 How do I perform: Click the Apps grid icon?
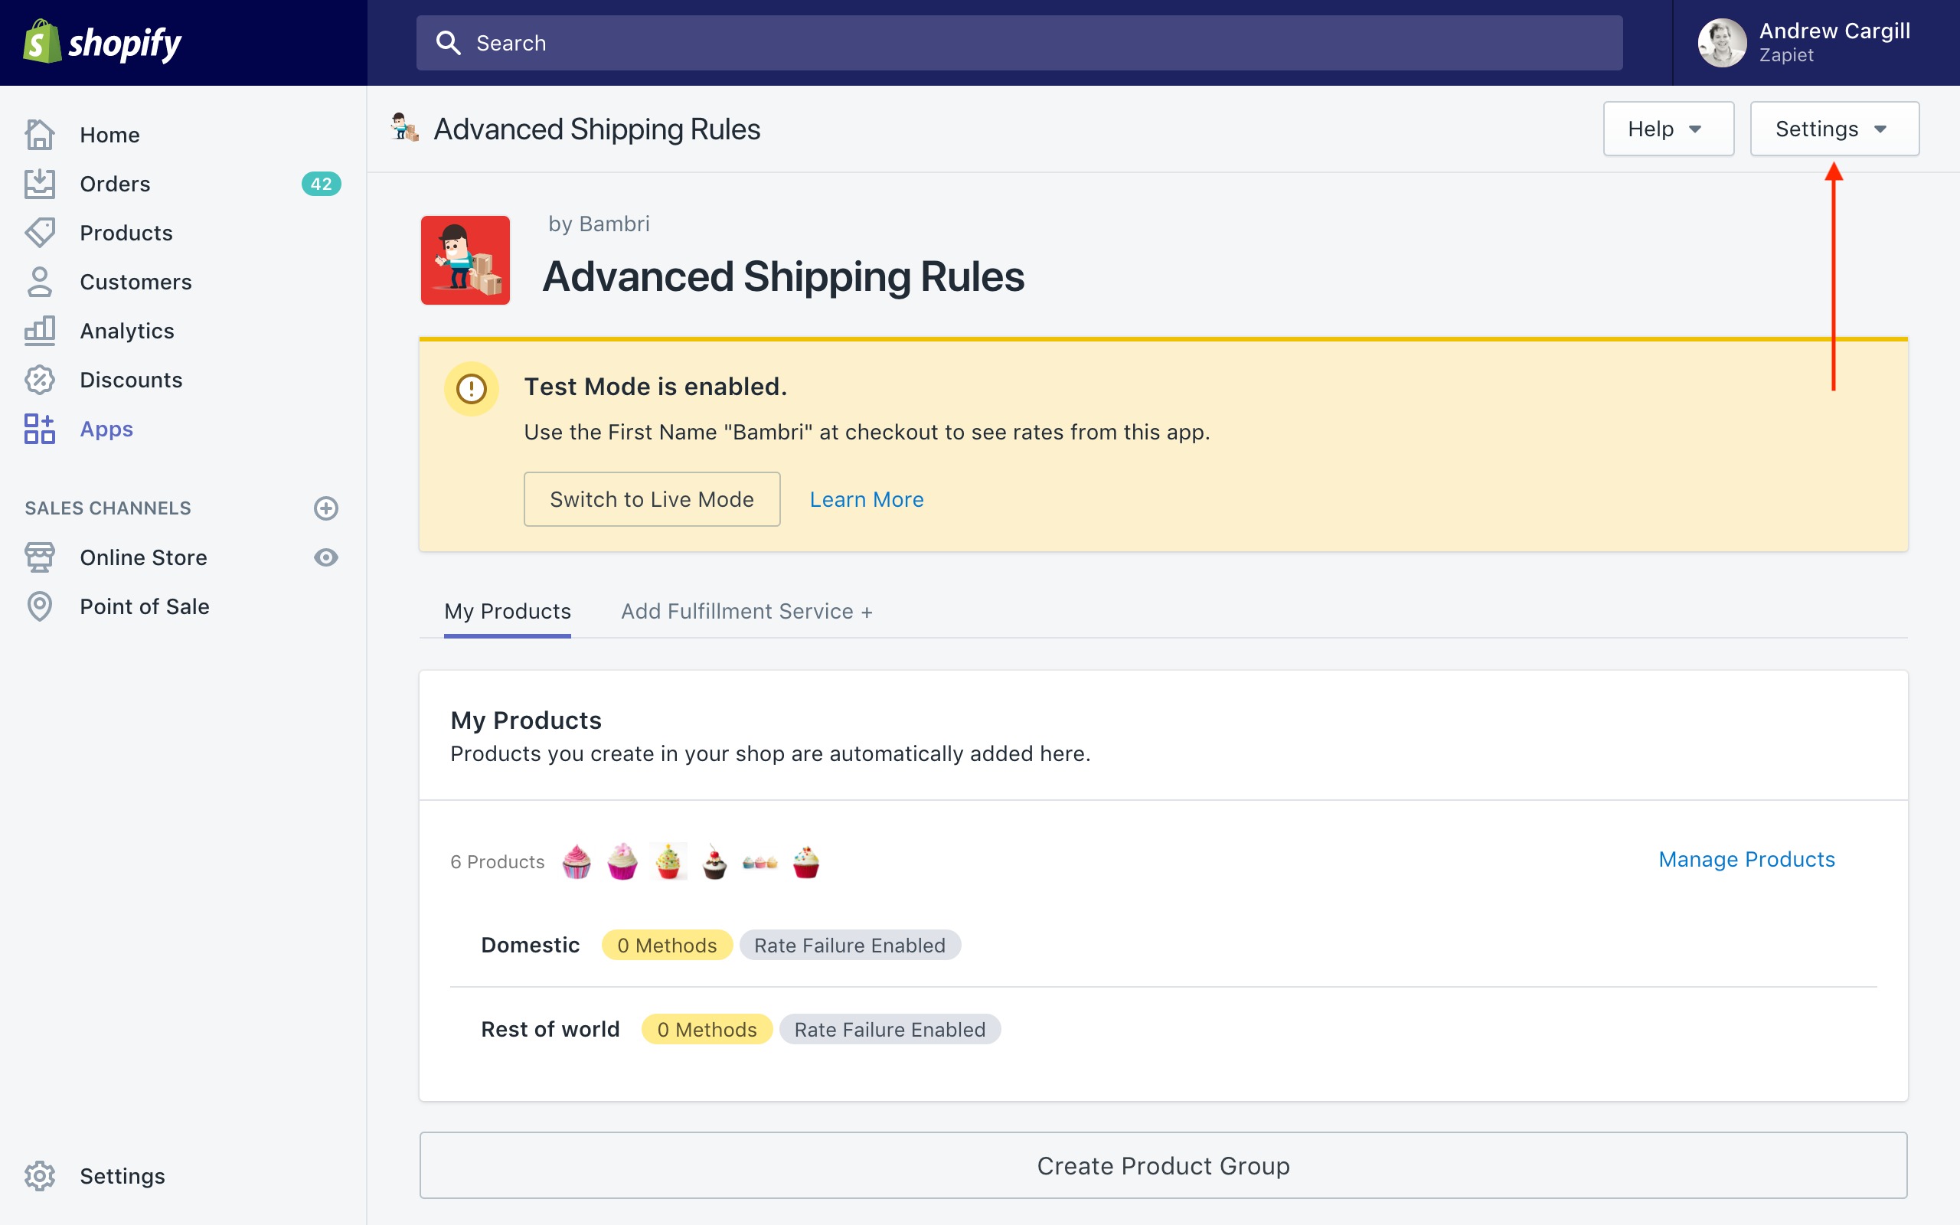pos(40,429)
